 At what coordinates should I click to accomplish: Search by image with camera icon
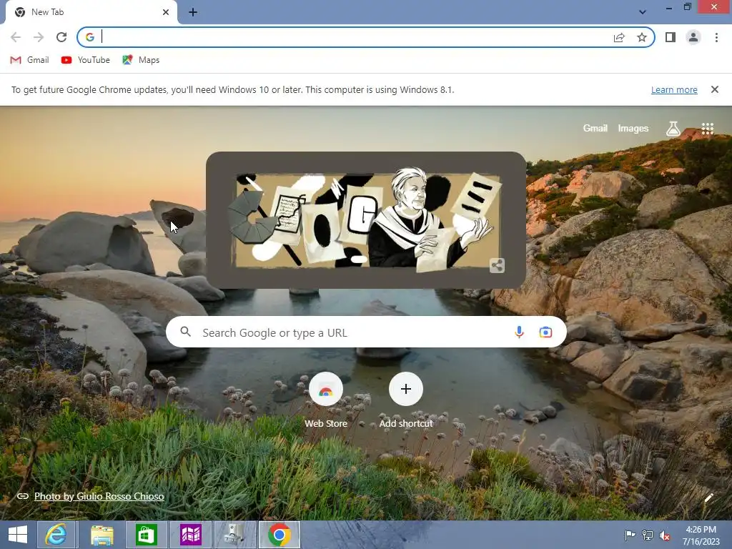point(545,332)
